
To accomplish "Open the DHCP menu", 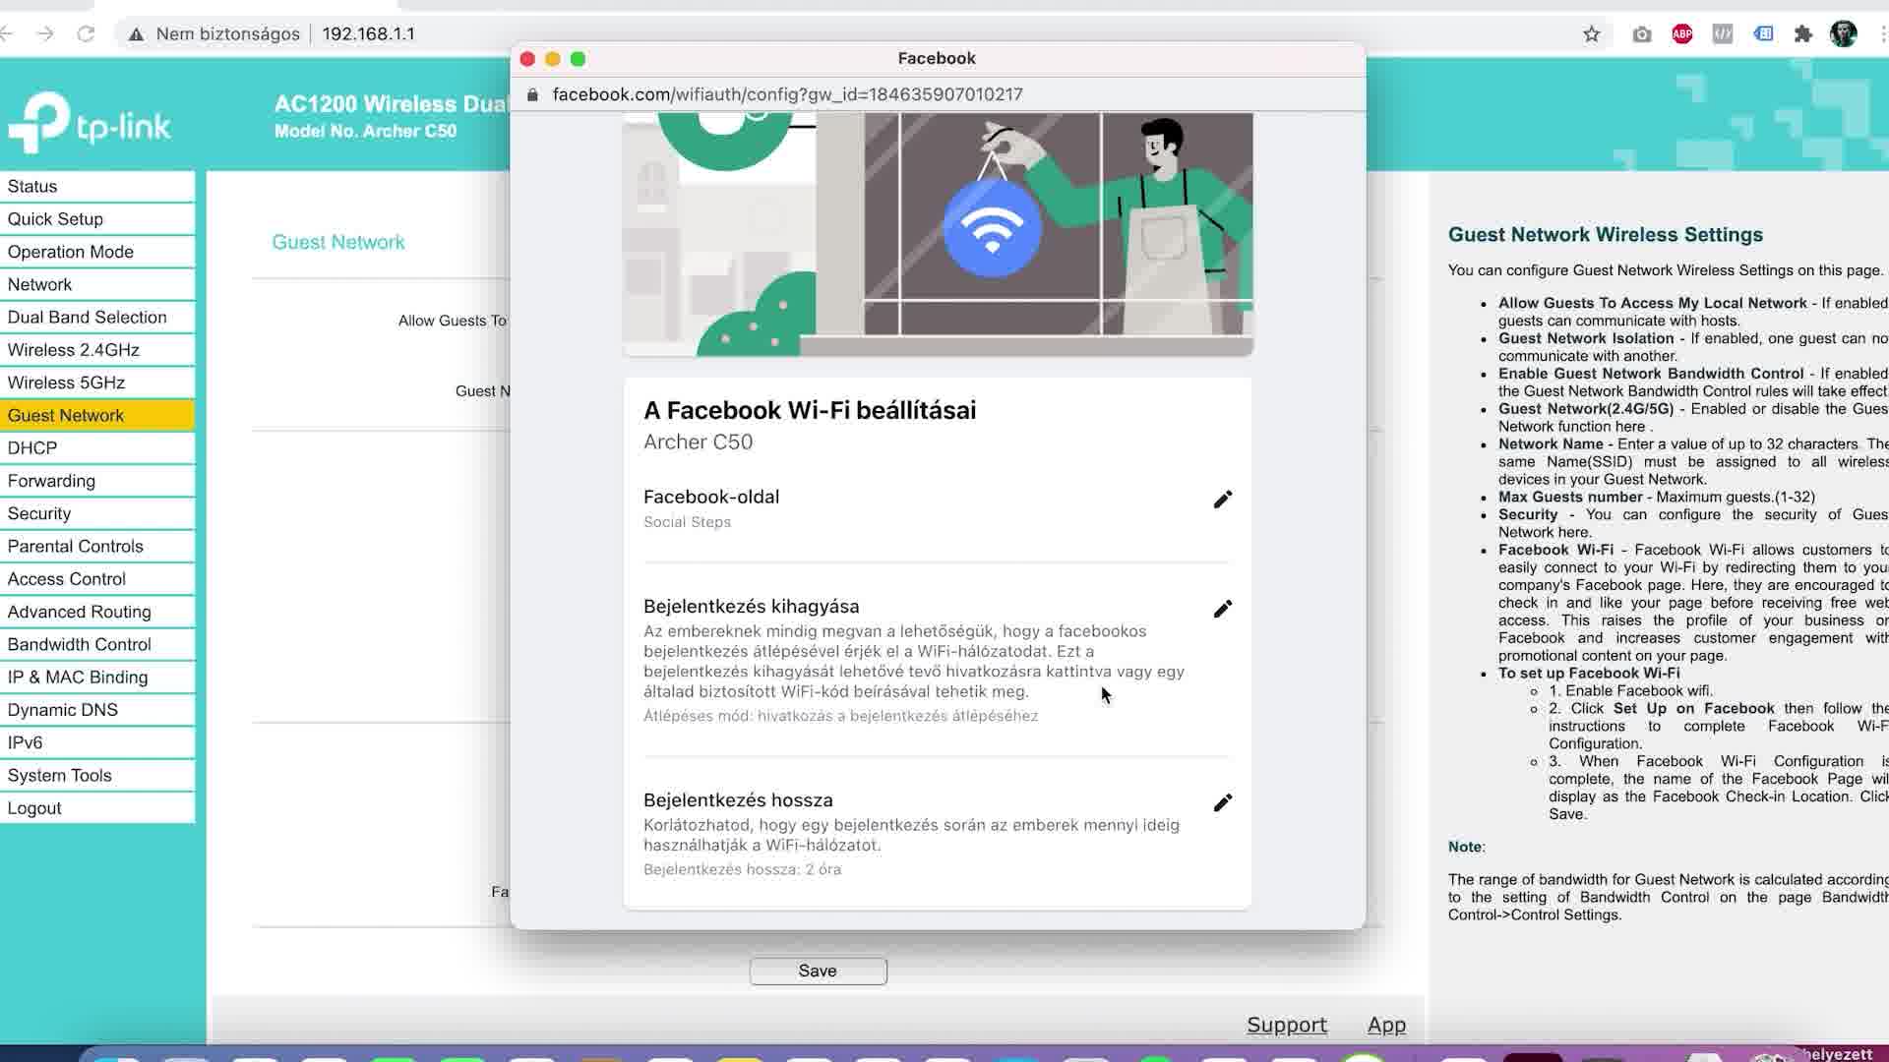I will tap(97, 448).
